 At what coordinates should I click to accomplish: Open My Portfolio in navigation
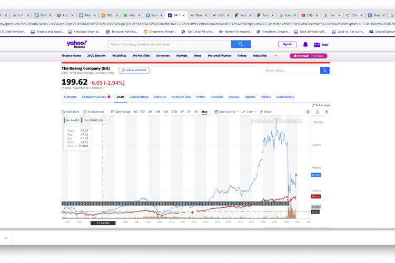tap(141, 56)
